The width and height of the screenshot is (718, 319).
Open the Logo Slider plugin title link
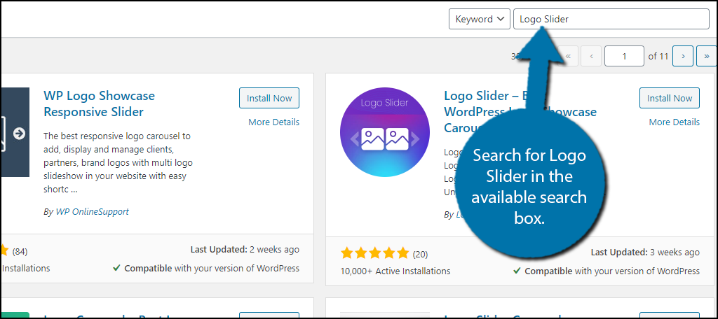(520, 111)
